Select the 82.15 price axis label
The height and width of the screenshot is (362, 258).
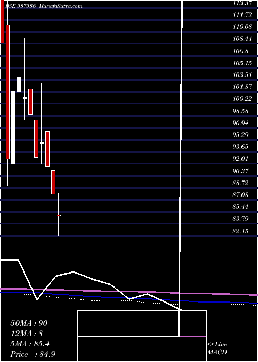pyautogui.click(x=240, y=231)
